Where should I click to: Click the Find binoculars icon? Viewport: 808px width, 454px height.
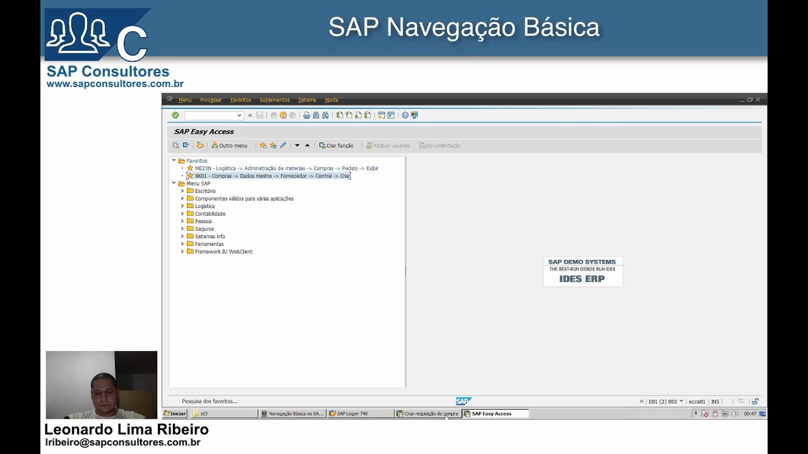316,115
